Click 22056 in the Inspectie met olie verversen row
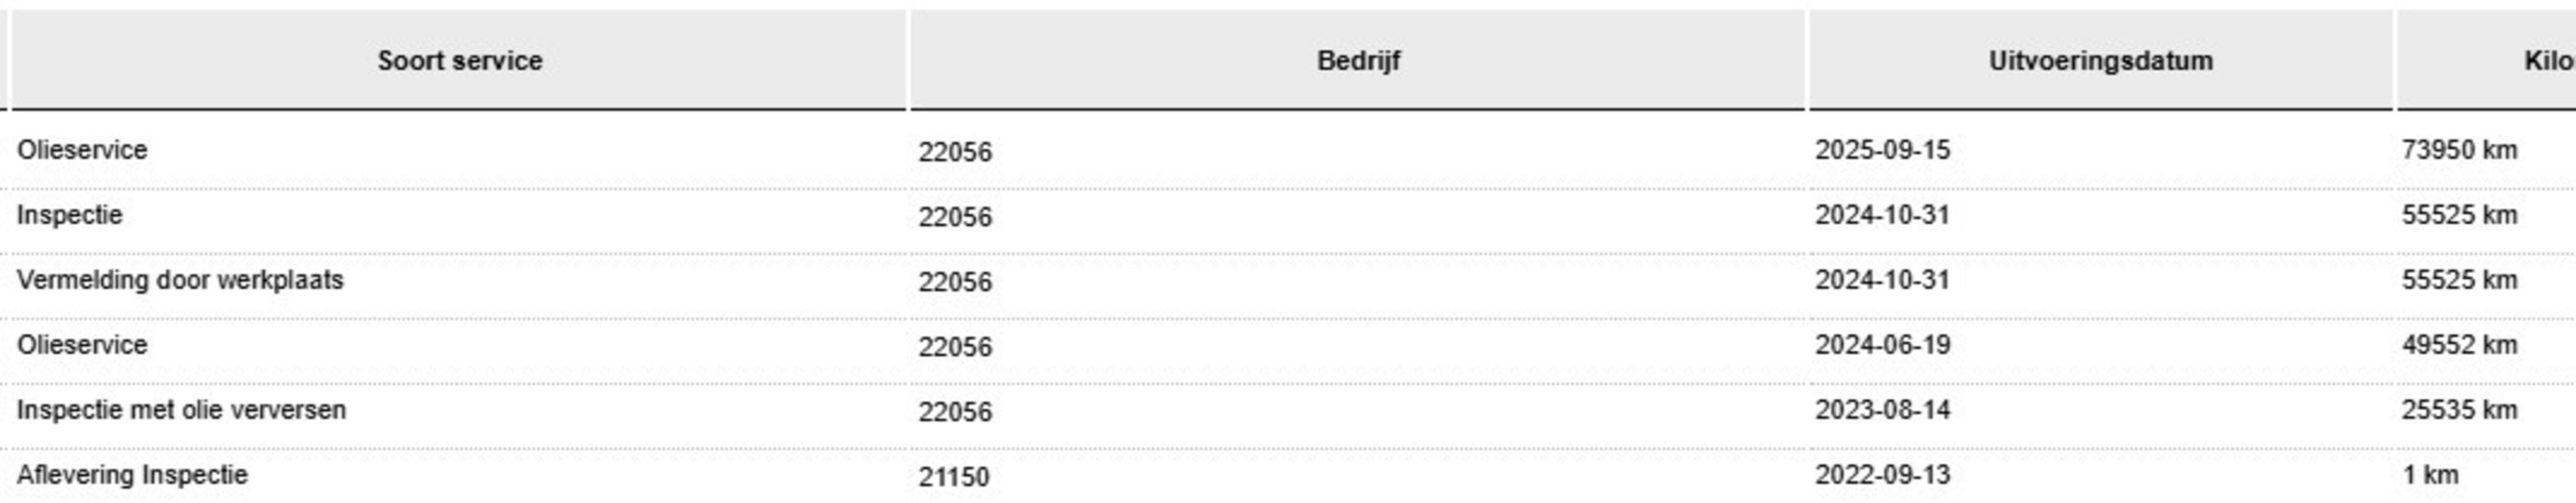This screenshot has height=503, width=2576. click(x=955, y=412)
